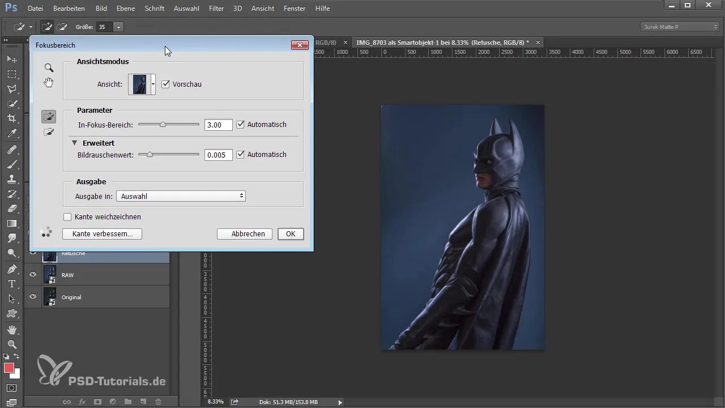The image size is (725, 408).
Task: Choose the subtract-from-focus-area brush in dialog
Action: 49,132
